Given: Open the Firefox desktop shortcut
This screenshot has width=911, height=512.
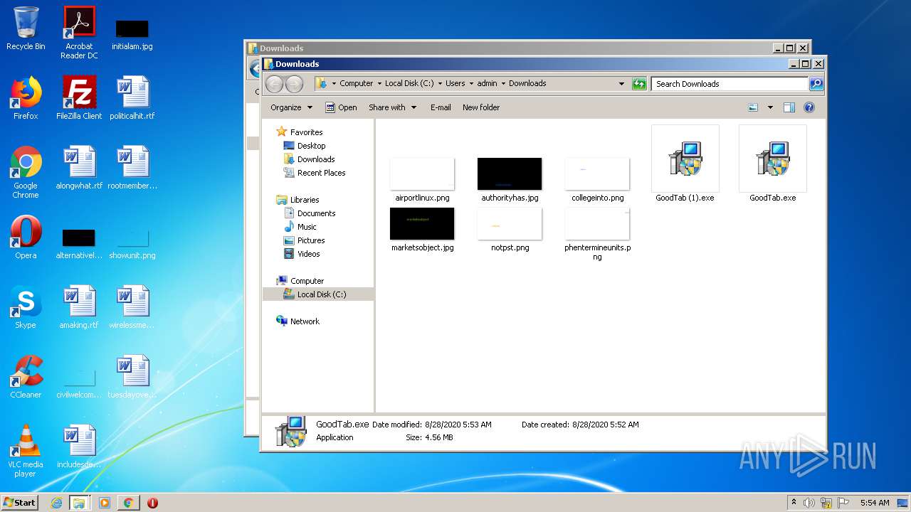Looking at the screenshot, I should [x=26, y=98].
